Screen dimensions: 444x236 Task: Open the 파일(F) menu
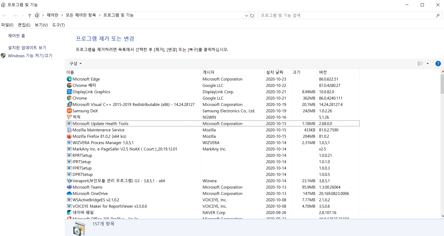pyautogui.click(x=7, y=25)
